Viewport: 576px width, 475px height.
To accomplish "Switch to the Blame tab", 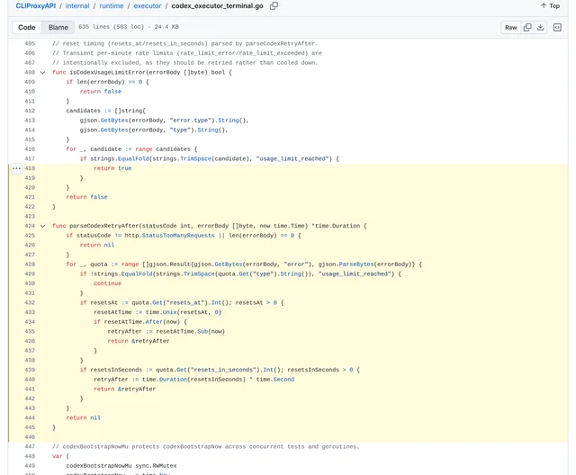I will (x=58, y=28).
